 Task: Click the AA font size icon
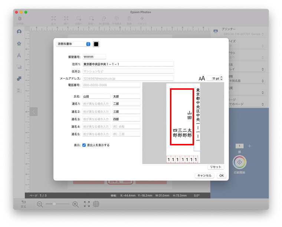click(x=201, y=79)
